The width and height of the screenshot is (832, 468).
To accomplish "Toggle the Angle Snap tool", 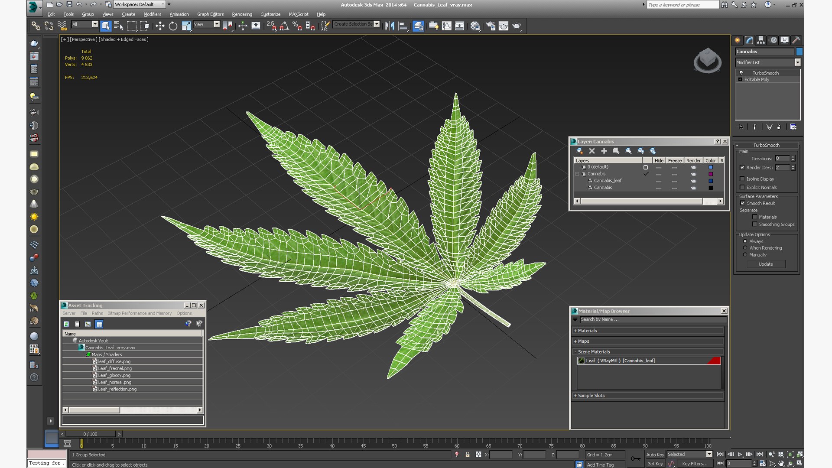I will click(284, 26).
